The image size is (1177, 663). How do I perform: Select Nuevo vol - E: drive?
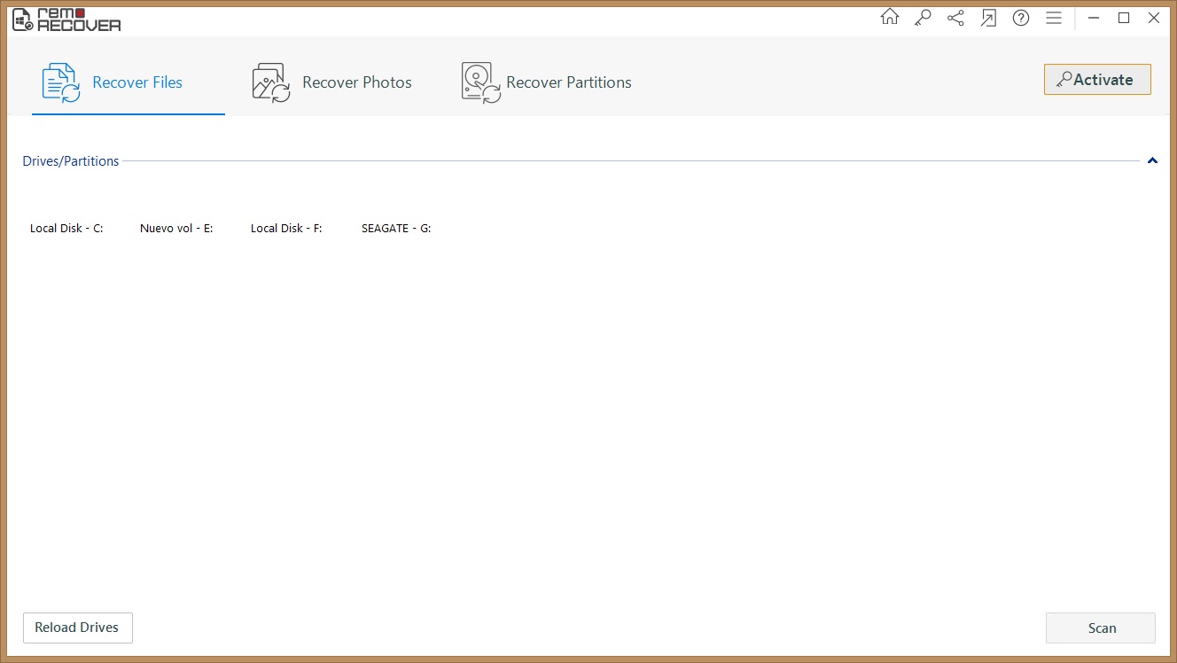(176, 229)
